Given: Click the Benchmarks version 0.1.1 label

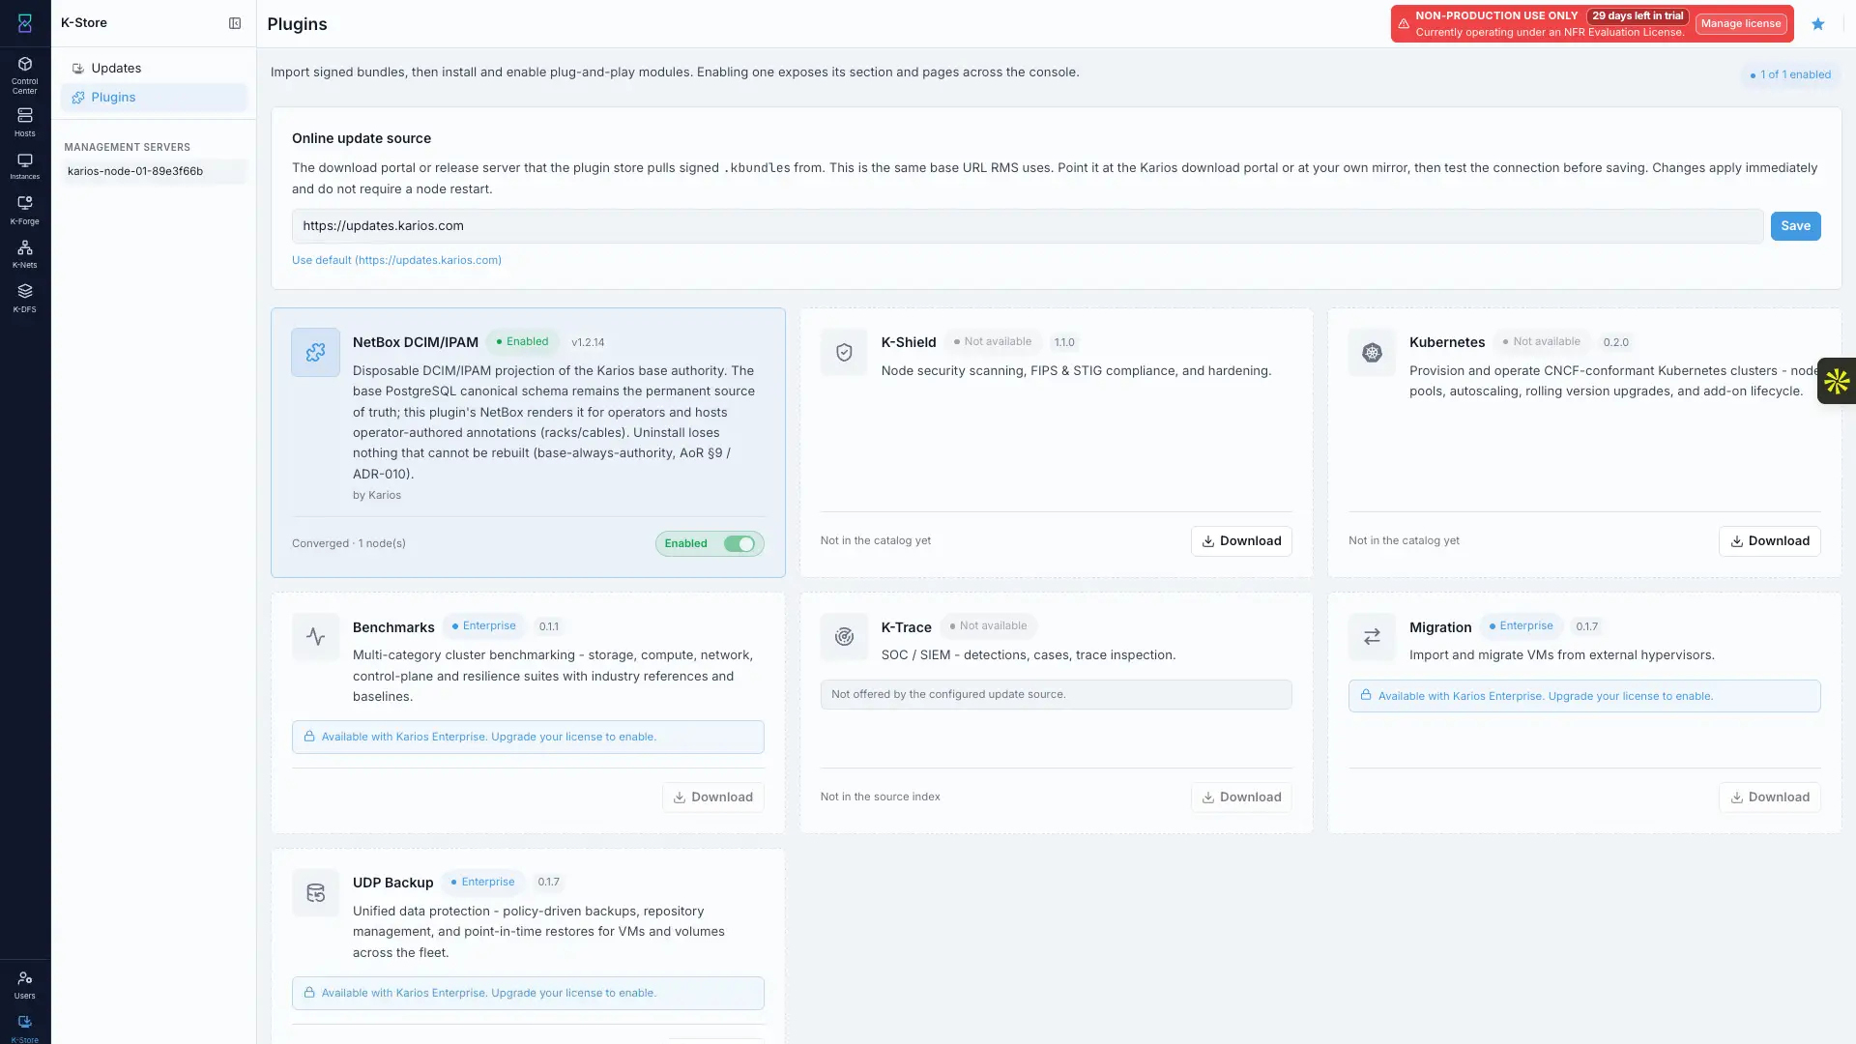Looking at the screenshot, I should coord(548,627).
